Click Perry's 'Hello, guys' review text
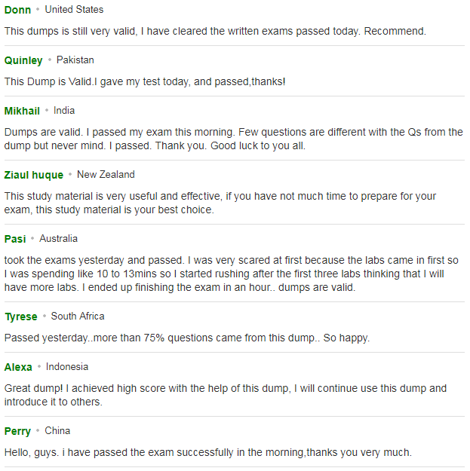This screenshot has height=471, width=470. click(x=208, y=452)
